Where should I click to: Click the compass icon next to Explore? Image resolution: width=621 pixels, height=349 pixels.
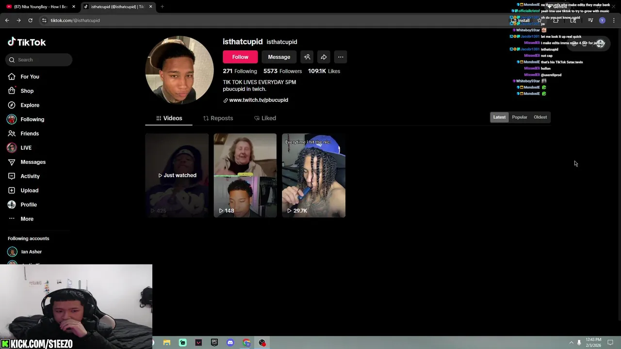(12, 105)
